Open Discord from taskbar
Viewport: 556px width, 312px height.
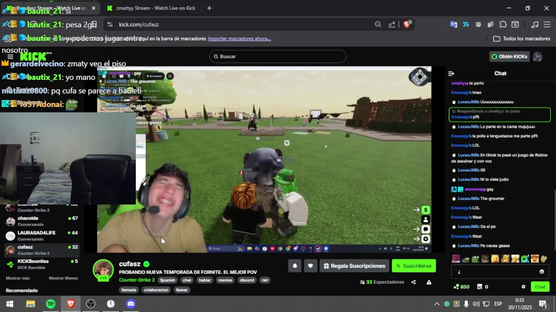tap(131, 304)
